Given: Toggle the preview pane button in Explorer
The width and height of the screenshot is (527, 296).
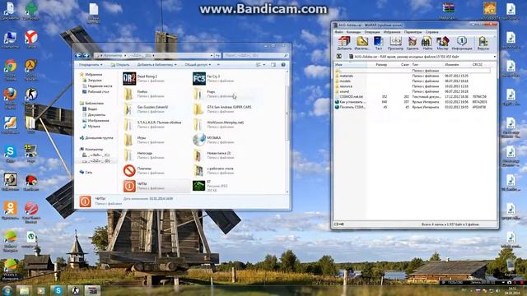Looking at the screenshot, I should click(273, 65).
